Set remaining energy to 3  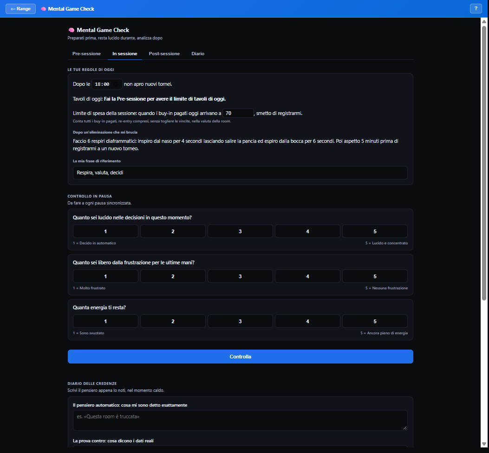click(240, 321)
